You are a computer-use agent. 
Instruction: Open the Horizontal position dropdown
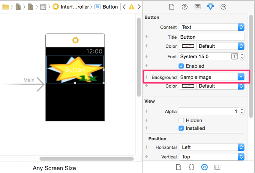(x=211, y=147)
